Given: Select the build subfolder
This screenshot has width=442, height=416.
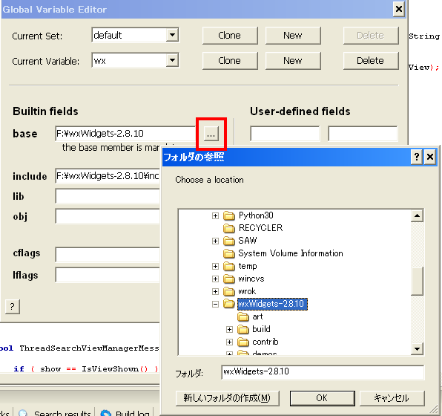Looking at the screenshot, I should 261,329.
